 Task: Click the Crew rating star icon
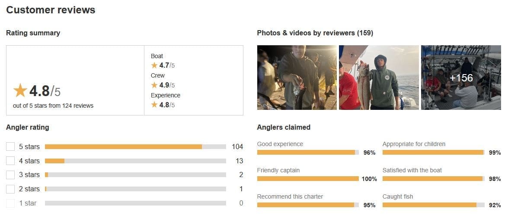point(154,85)
